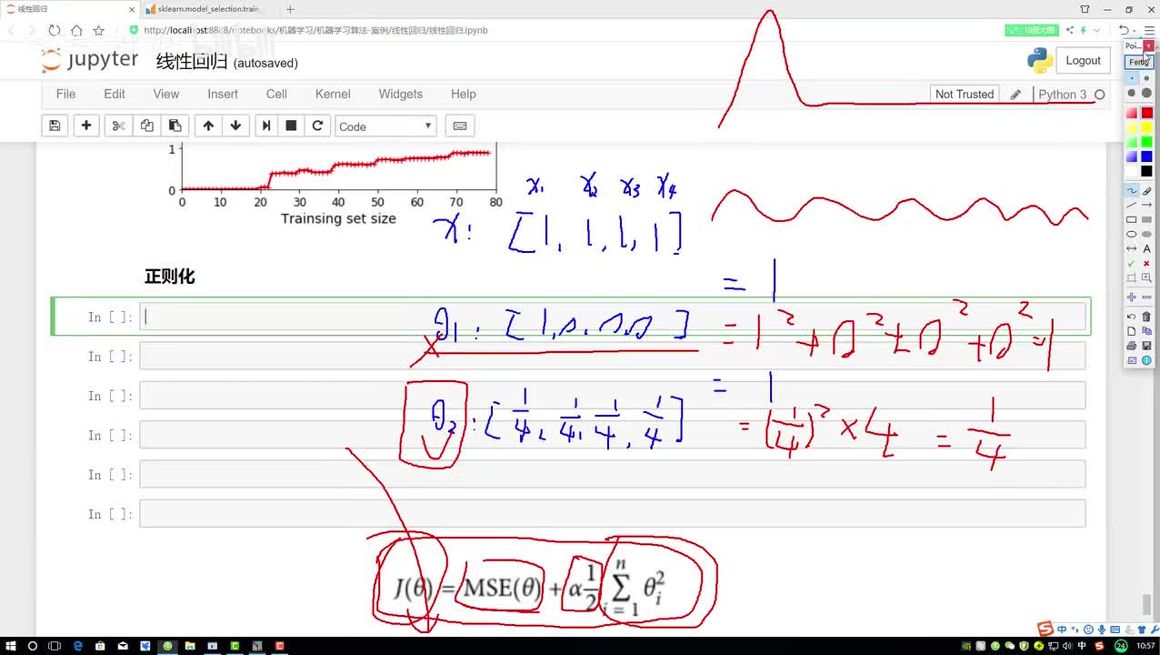The image size is (1160, 655).
Task: Open Windows Start menu
Action: coord(9,646)
